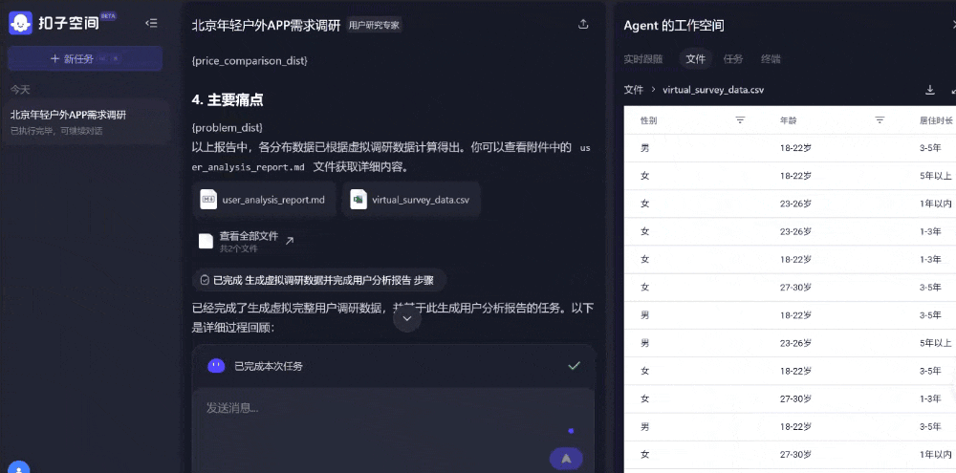
Task: Select the 北京年轻户外APP需求调研 task in sidebar
Action: (86, 122)
